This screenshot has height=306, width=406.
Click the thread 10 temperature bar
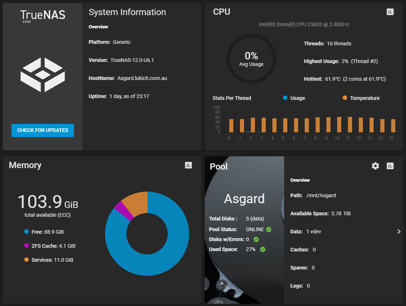pos(339,125)
